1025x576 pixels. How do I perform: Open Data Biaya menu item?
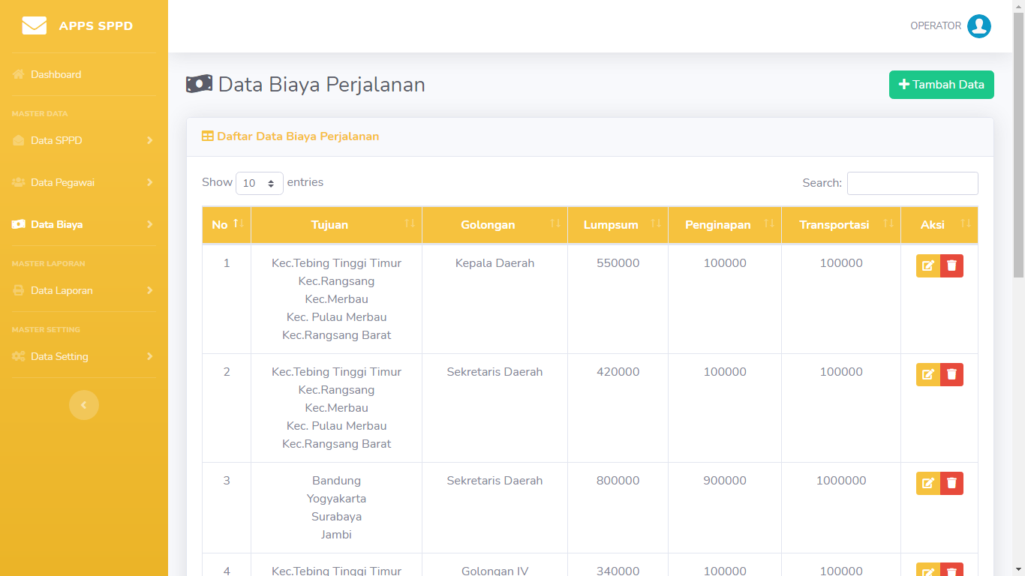click(84, 224)
